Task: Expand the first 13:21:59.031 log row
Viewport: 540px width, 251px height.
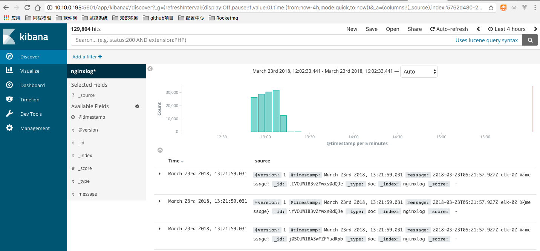Action: (x=160, y=174)
